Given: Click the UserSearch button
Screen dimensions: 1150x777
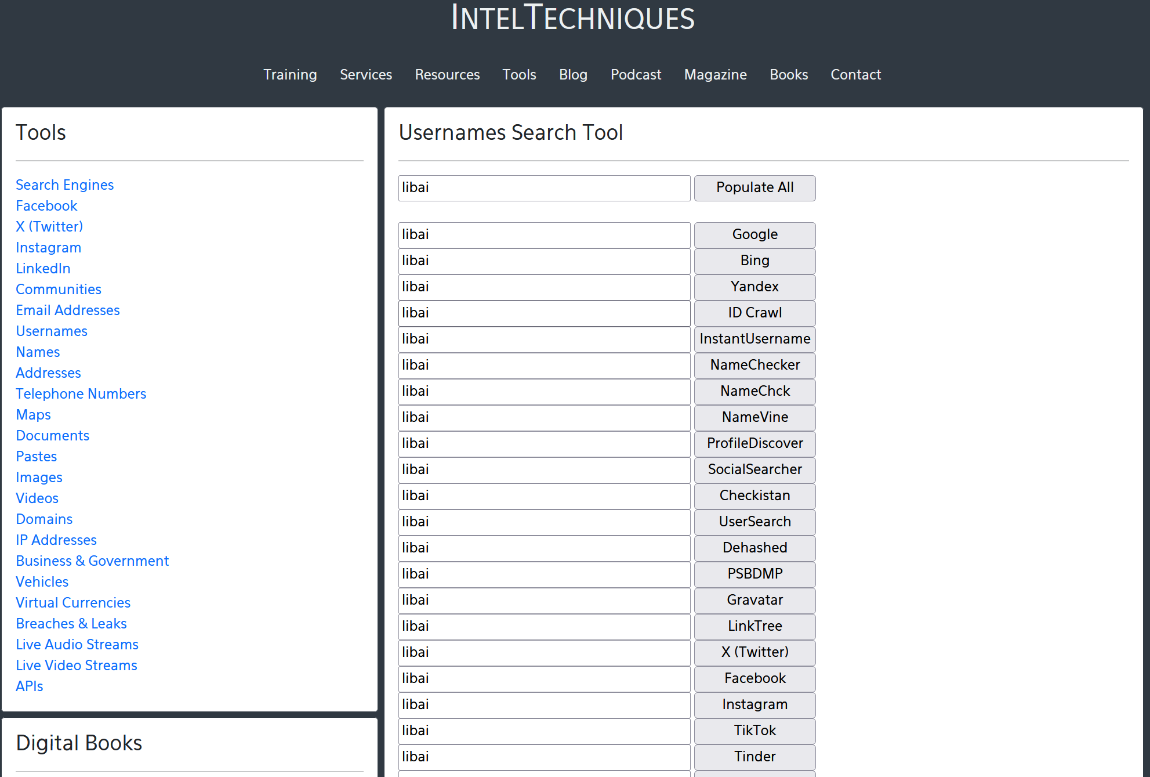Looking at the screenshot, I should (754, 522).
